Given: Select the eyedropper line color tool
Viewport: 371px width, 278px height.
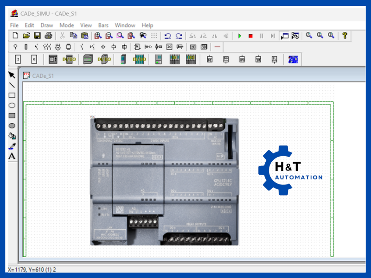Looking at the screenshot, I should [x=12, y=146].
